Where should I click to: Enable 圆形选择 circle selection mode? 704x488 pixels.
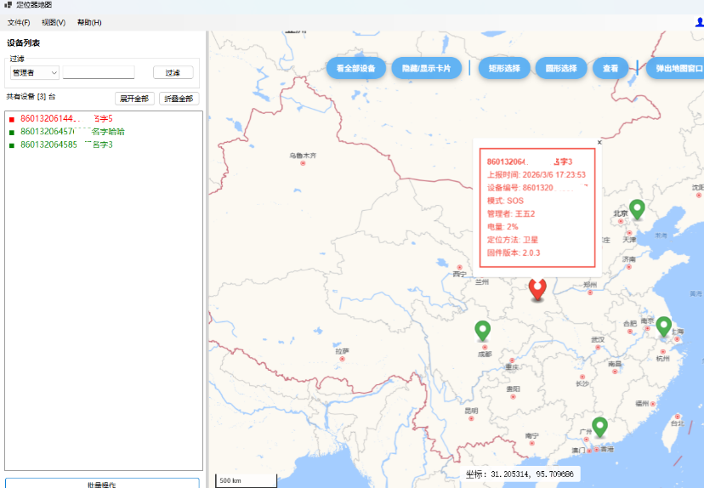pyautogui.click(x=560, y=68)
